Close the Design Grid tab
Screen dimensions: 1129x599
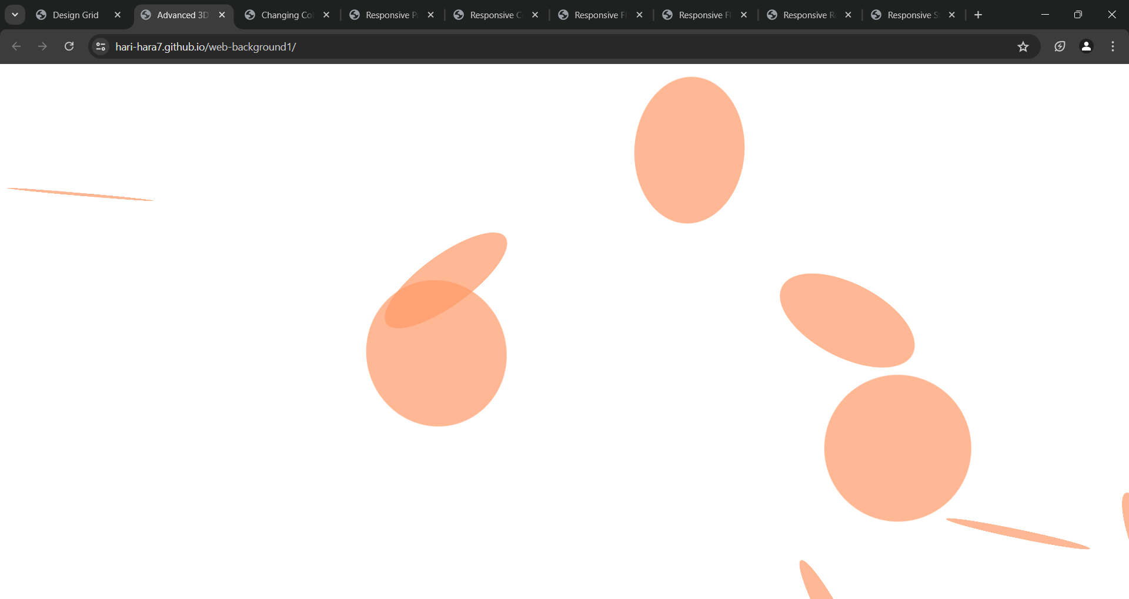(x=118, y=15)
